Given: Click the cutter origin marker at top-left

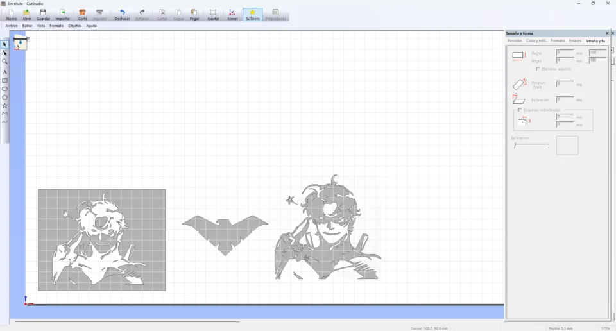Looking at the screenshot, I should tap(21, 42).
